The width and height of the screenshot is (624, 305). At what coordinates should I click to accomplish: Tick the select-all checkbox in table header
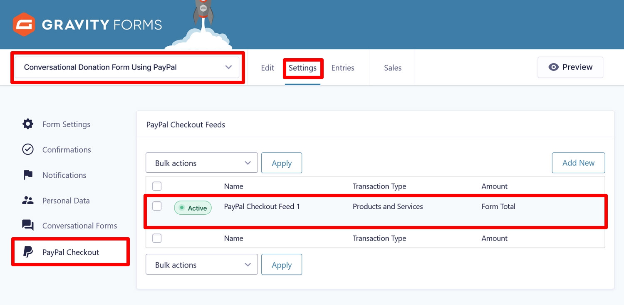coord(157,186)
